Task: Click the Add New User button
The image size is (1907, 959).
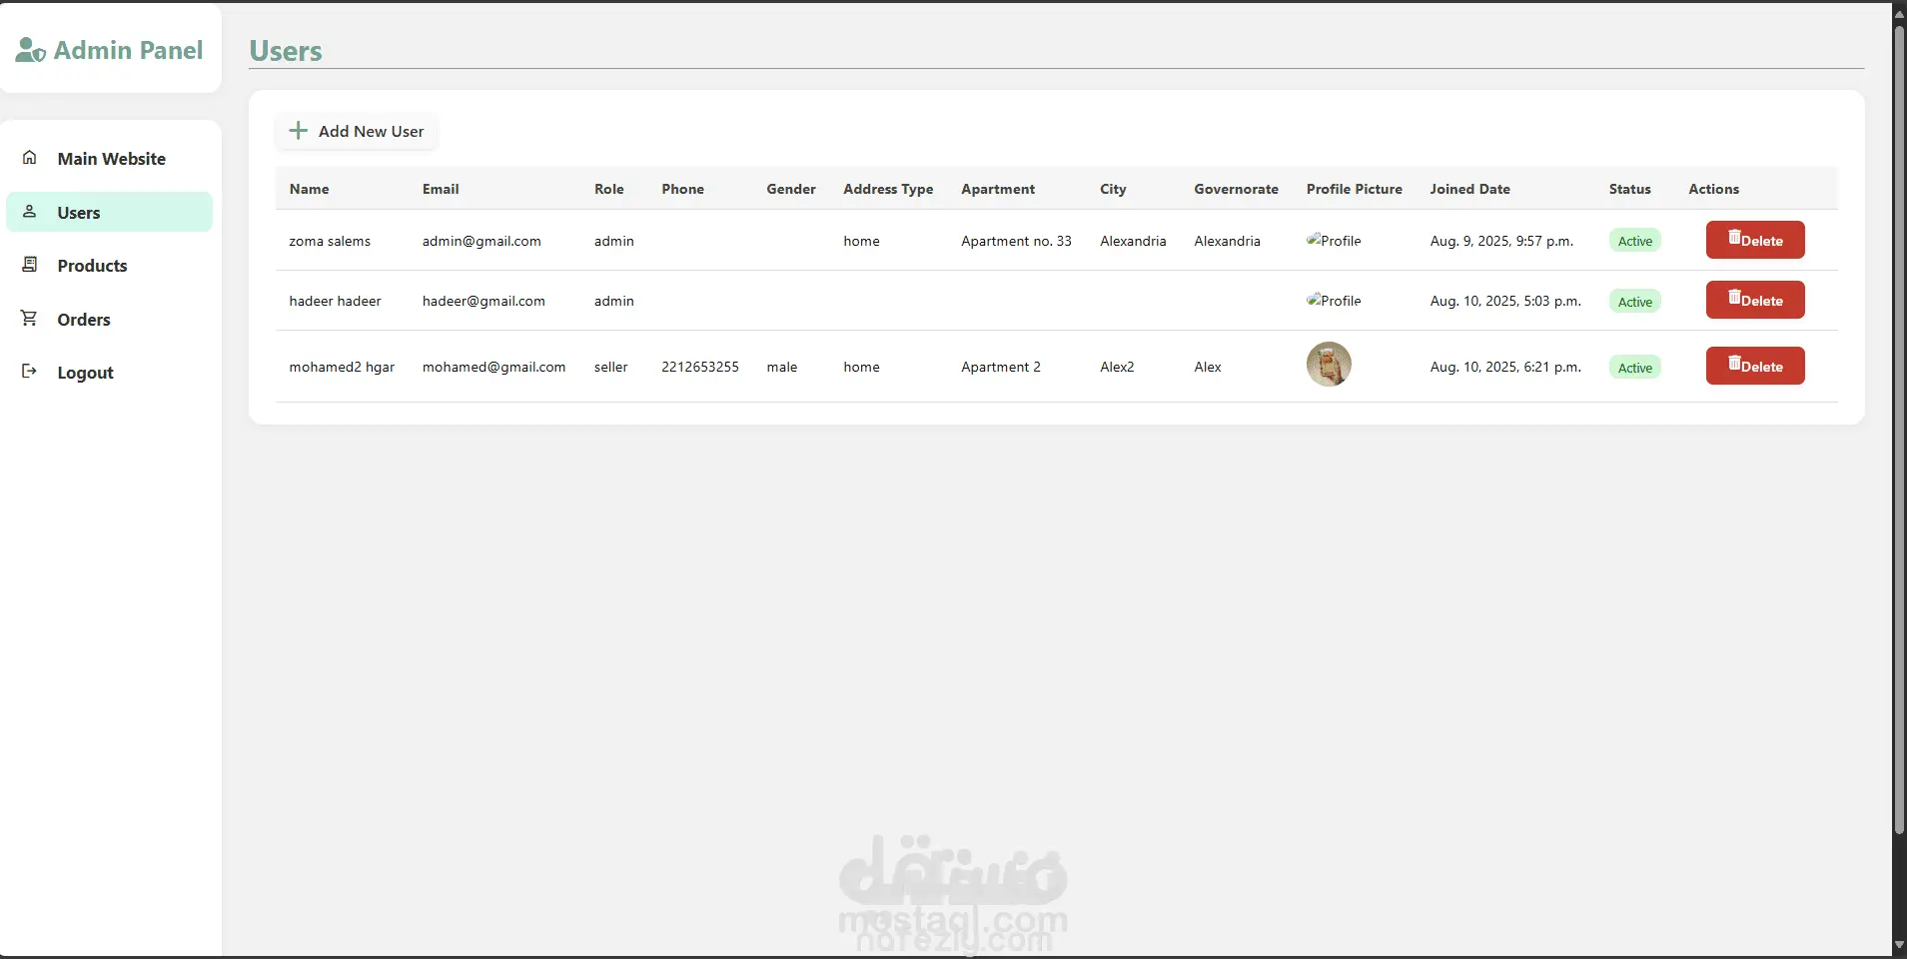Action: [x=356, y=131]
